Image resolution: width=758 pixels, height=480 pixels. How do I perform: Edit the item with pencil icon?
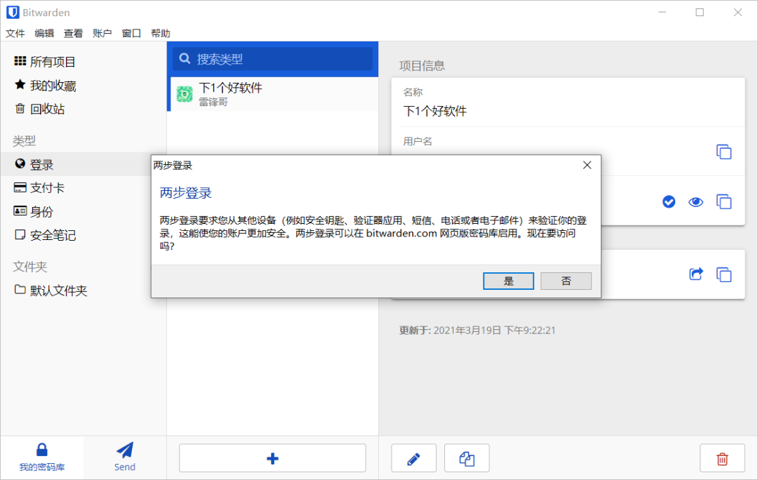(414, 458)
